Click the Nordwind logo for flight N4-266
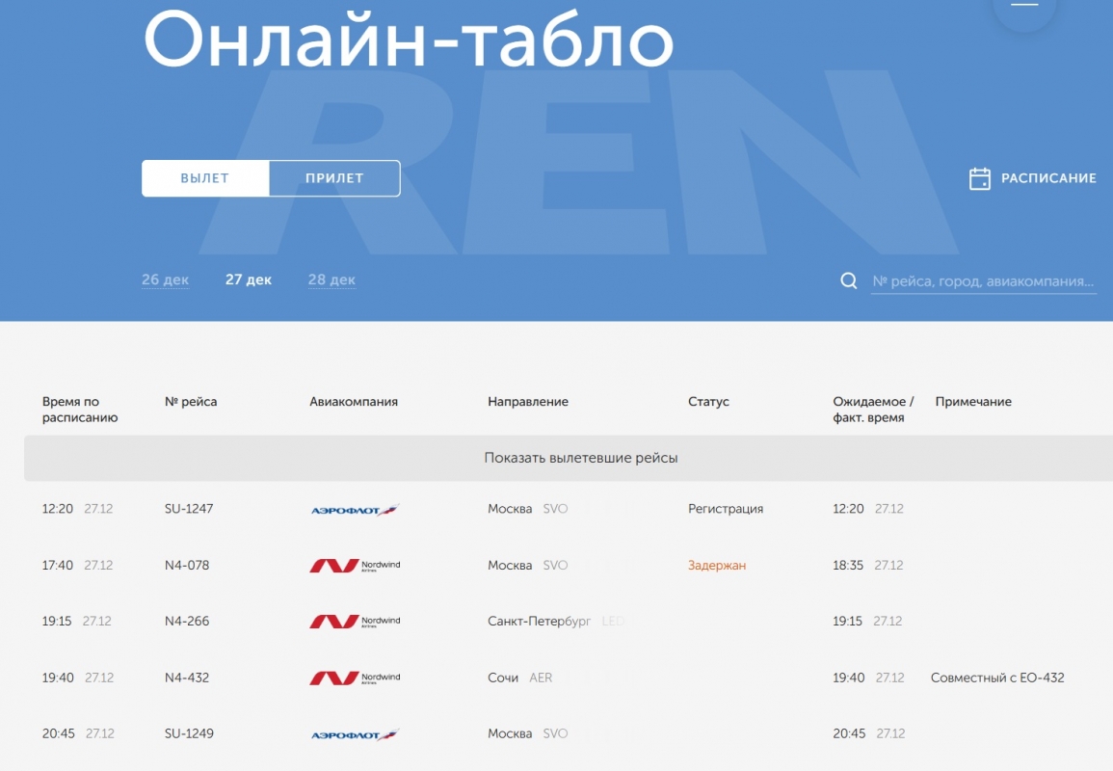The image size is (1113, 771). click(x=354, y=622)
